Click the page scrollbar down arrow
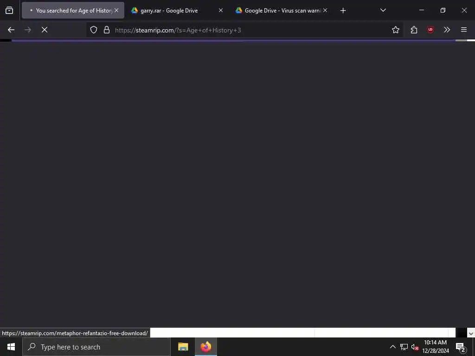Viewport: 475px width, 356px height. (471, 334)
